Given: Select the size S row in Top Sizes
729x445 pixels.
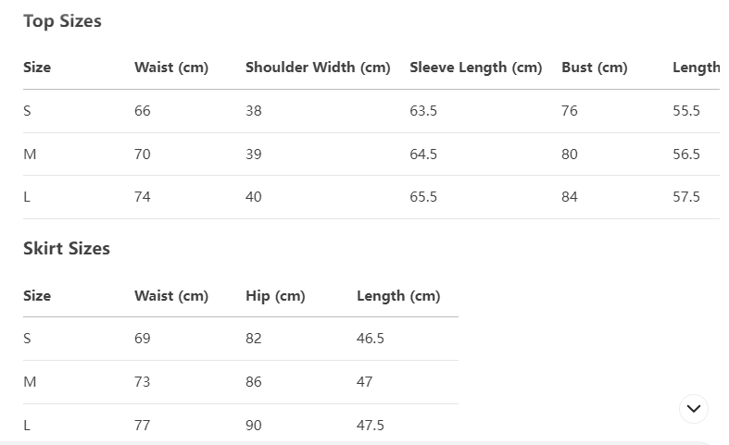Looking at the screenshot, I should point(27,111).
